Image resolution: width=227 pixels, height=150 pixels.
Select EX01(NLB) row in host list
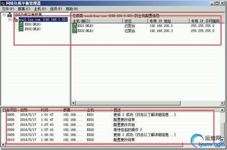click(146, 26)
